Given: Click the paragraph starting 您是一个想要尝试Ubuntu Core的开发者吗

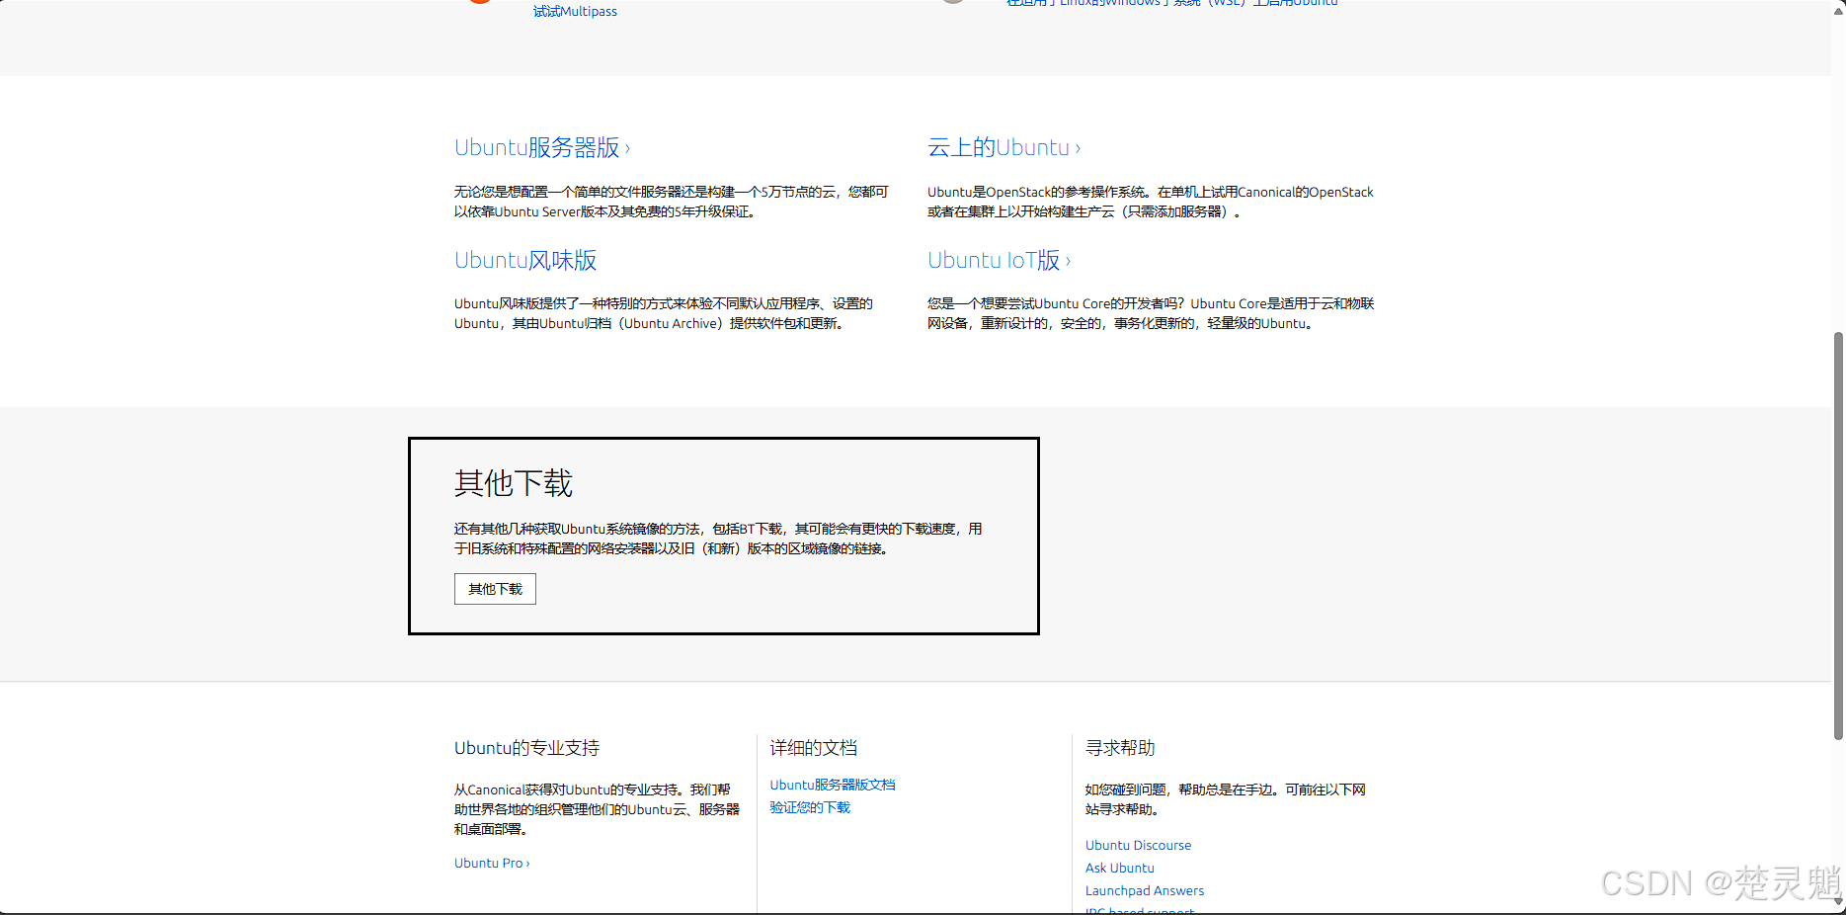Looking at the screenshot, I should [1151, 313].
